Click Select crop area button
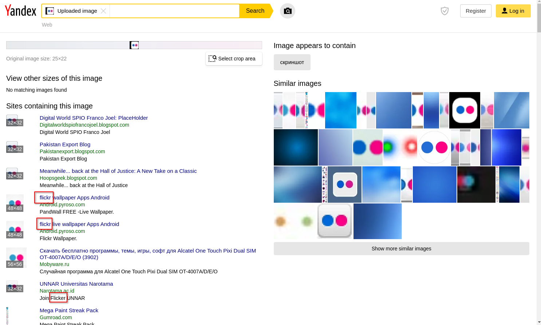 233,59
